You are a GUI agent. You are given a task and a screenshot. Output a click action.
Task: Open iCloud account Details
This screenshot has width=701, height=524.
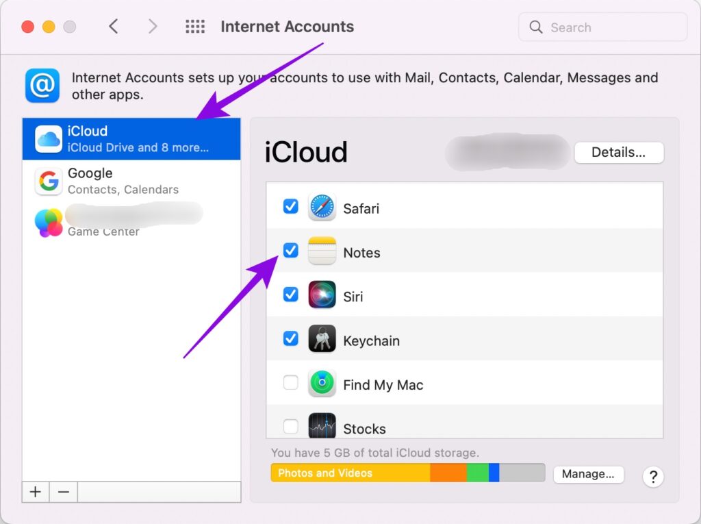tap(618, 152)
